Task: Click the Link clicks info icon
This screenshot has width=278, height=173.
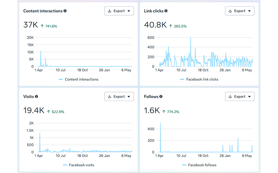Action: click(166, 11)
